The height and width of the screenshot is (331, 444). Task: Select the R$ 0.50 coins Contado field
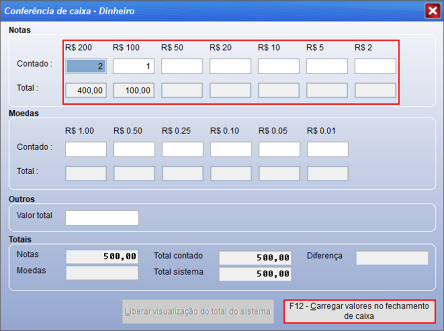pyautogui.click(x=134, y=149)
